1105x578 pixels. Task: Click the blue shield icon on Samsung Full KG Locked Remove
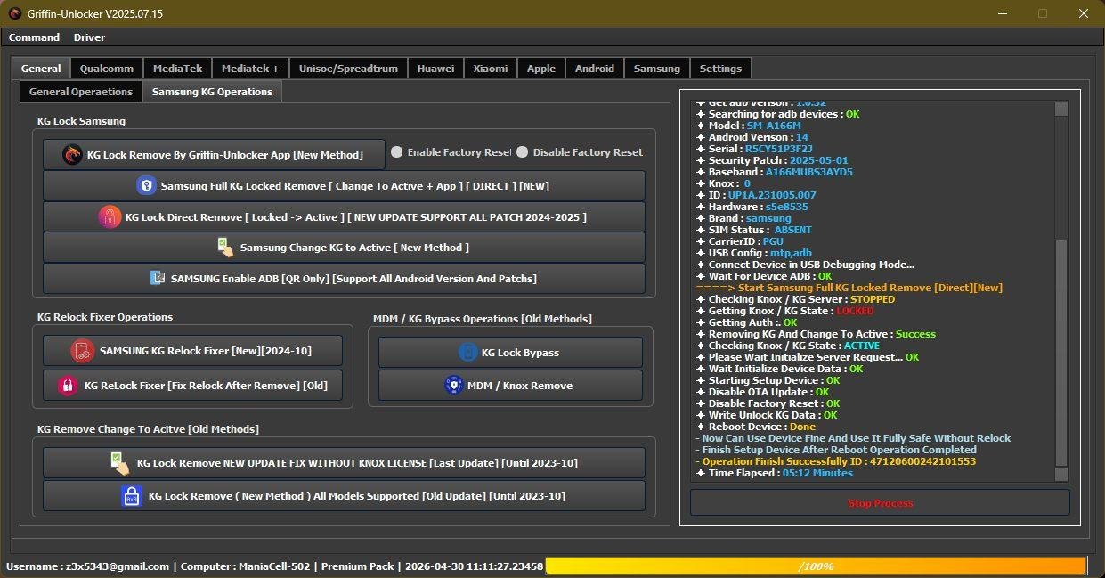[x=146, y=186]
